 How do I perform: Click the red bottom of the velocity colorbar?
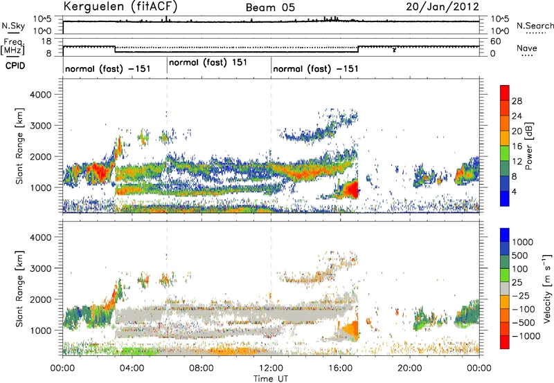click(505, 342)
